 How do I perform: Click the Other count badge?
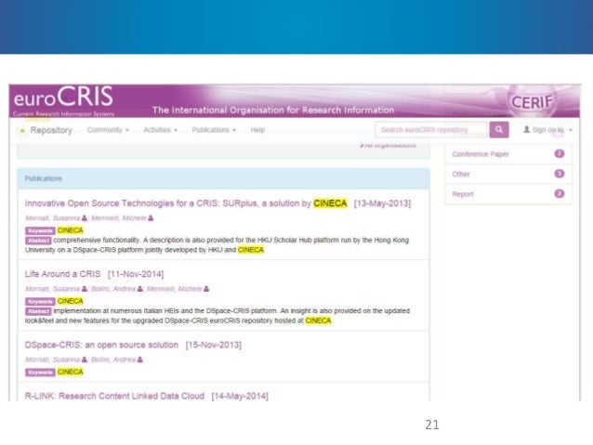pyautogui.click(x=560, y=174)
